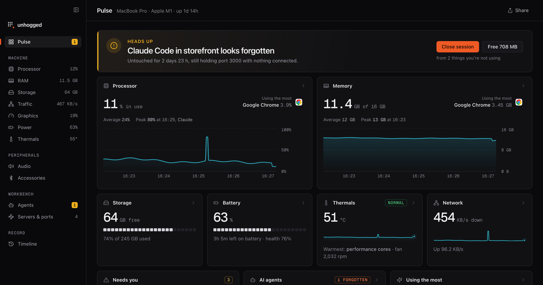Click the Google Chrome icon in Processor card
Screen dimensions: 543x285
coord(299,102)
